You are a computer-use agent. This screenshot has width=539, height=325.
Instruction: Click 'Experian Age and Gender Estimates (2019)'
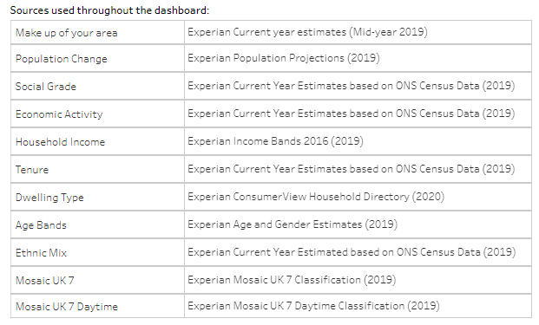coord(293,224)
